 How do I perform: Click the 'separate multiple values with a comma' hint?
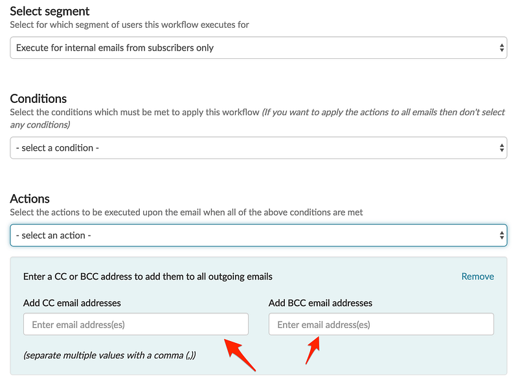[x=109, y=355]
